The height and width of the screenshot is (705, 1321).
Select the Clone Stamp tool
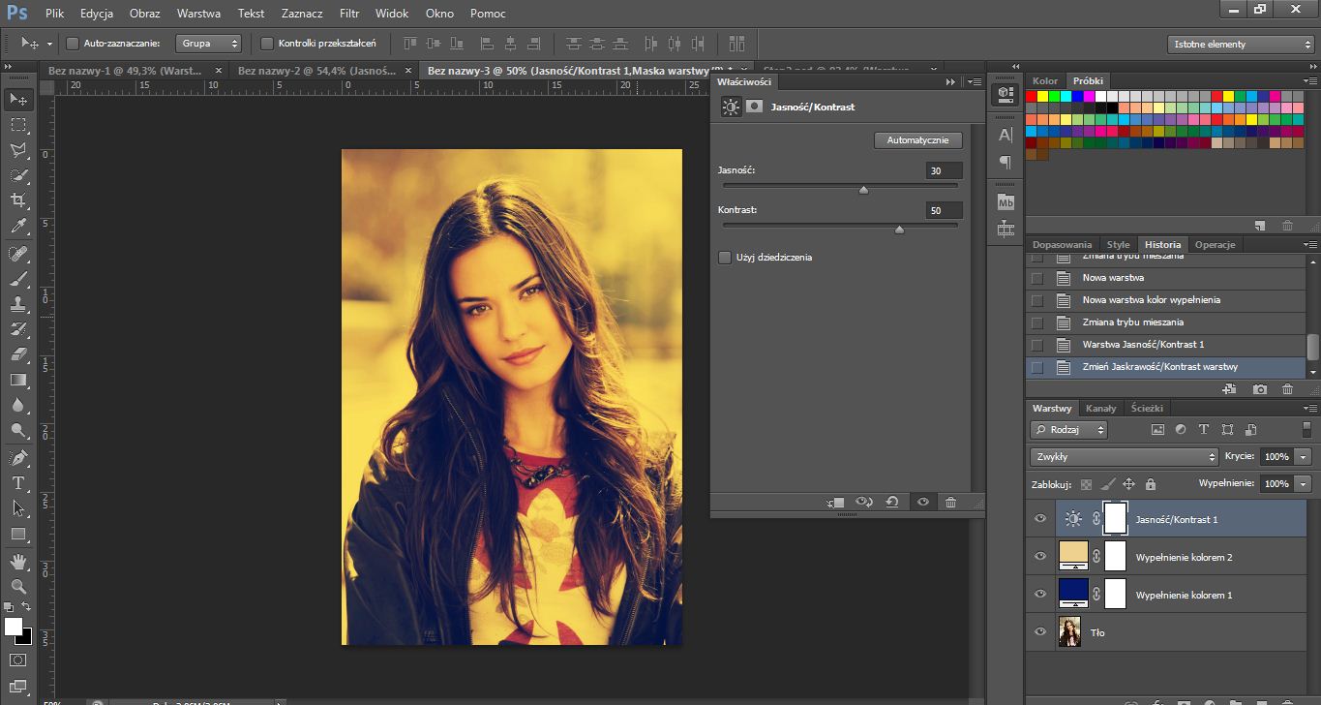click(17, 304)
